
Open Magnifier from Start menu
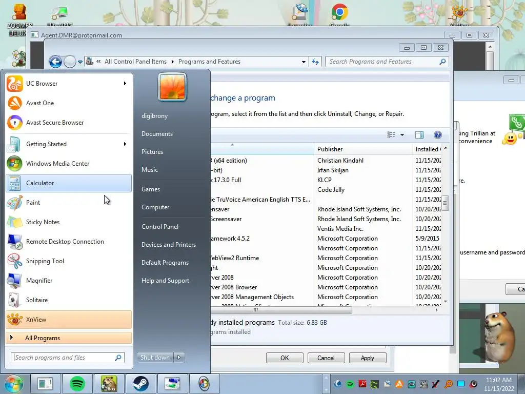tap(69, 281)
